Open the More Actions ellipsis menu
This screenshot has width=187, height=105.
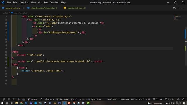(x=183, y=8)
